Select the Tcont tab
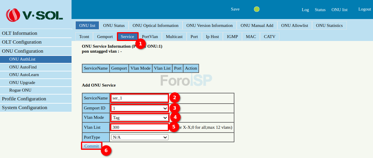Viewport: 373px width, 158px height. 84,37
